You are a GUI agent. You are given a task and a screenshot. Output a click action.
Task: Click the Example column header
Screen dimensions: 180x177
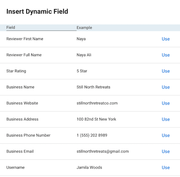click(x=84, y=28)
